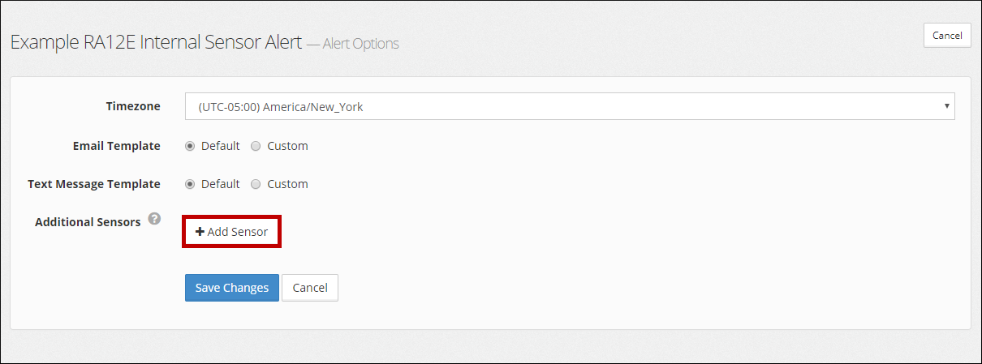Click the Alert Options subtitle text
Image resolution: width=982 pixels, height=364 pixels.
coord(360,44)
